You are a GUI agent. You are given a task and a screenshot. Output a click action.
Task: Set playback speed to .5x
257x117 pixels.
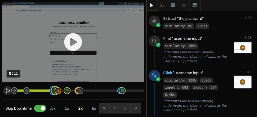pyautogui.click(x=53, y=108)
